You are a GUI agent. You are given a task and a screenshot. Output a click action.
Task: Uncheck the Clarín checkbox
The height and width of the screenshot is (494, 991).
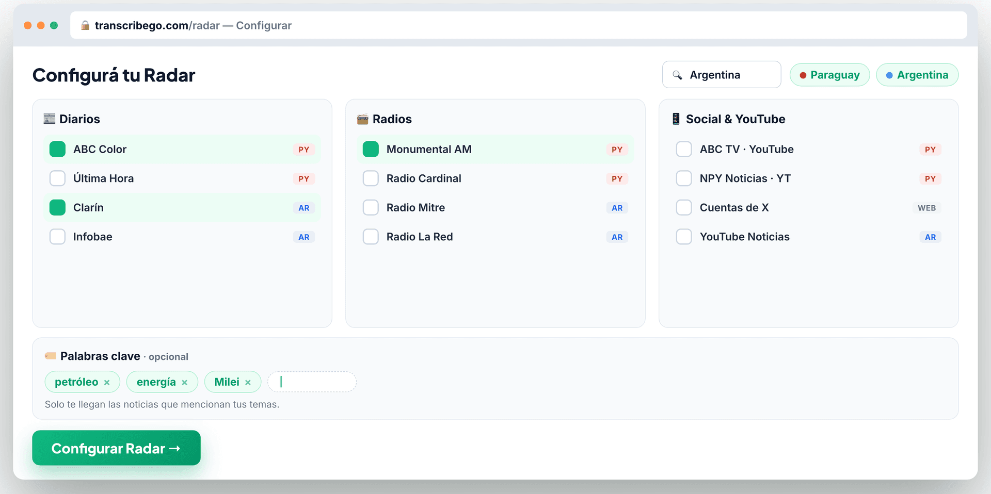tap(57, 208)
